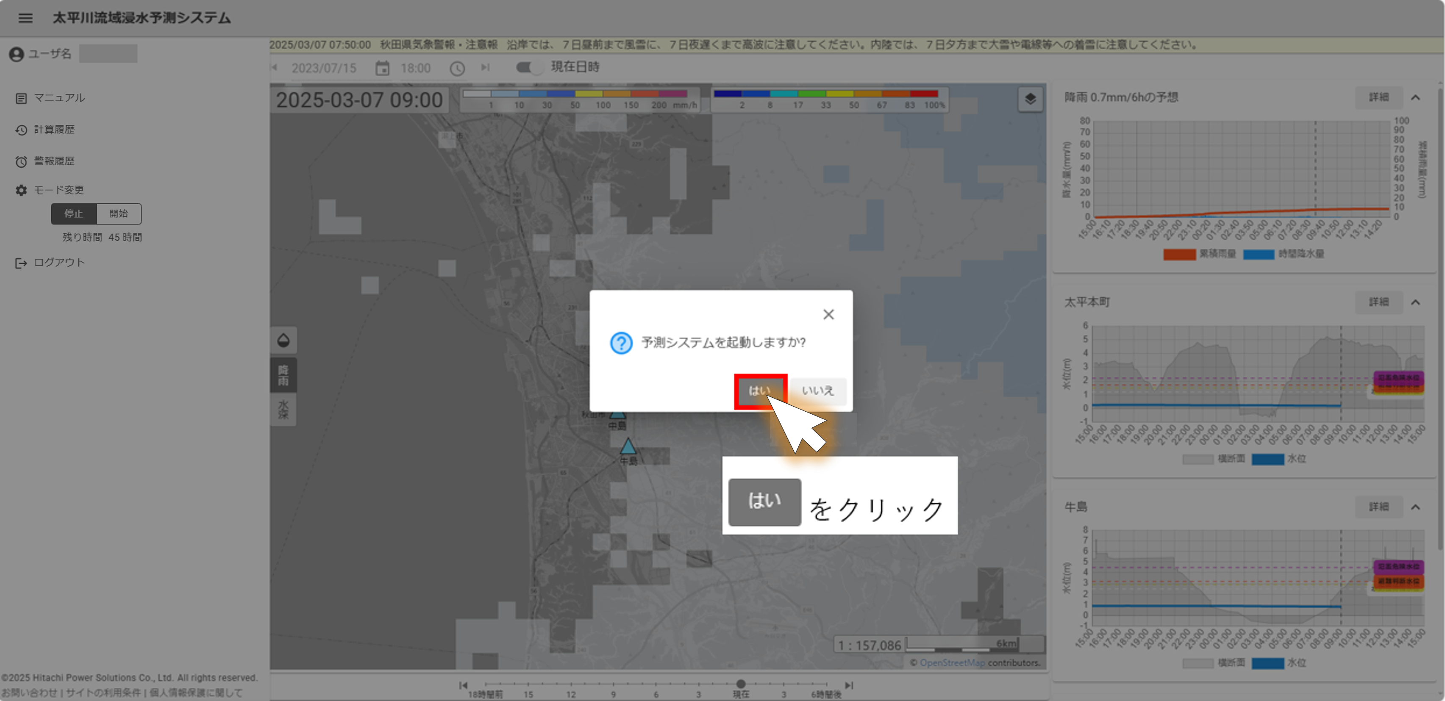Jump to timeline end icon
1445x701 pixels.
click(849, 685)
